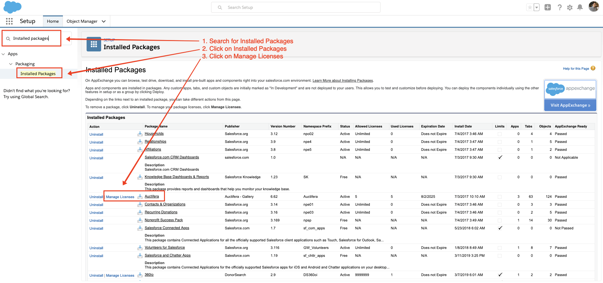
Task: Click Uninstall for Households package
Action: (x=96, y=134)
